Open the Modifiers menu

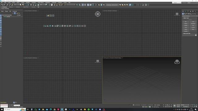click(x=28, y=2)
